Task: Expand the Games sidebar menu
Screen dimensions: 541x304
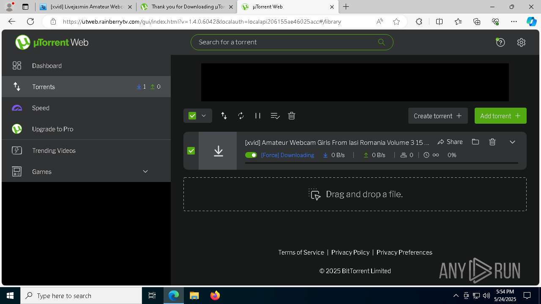Action: 86,171
